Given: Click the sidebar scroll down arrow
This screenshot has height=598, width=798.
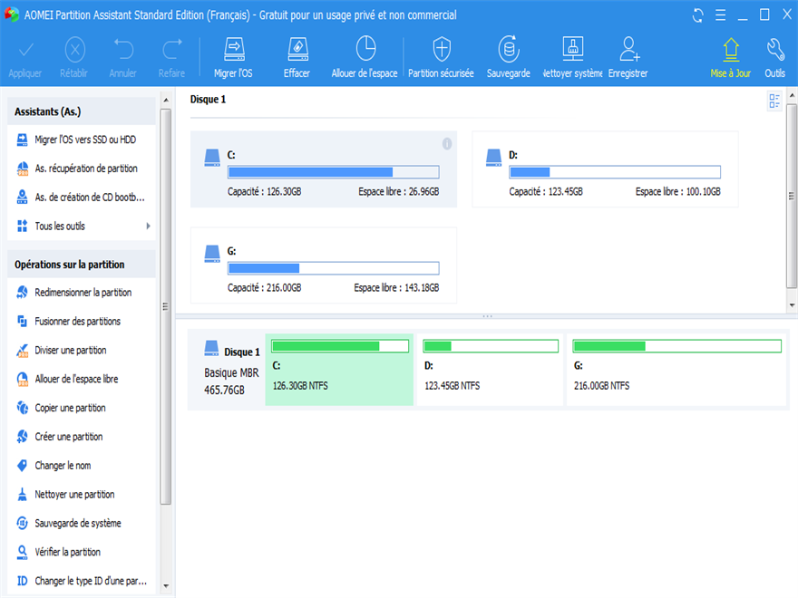Looking at the screenshot, I should (166, 586).
